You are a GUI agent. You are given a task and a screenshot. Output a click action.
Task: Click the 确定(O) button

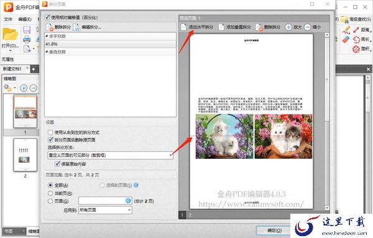click(275, 231)
